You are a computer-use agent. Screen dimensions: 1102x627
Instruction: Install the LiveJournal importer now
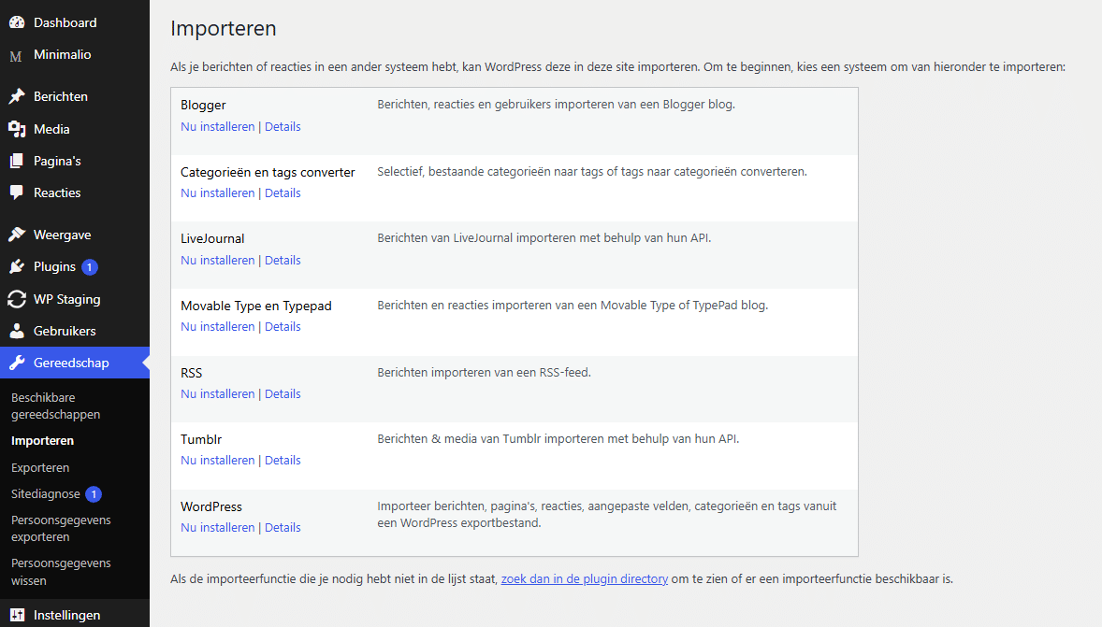tap(217, 261)
